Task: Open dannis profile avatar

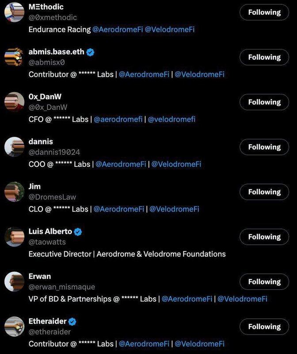Action: pyautogui.click(x=14, y=147)
